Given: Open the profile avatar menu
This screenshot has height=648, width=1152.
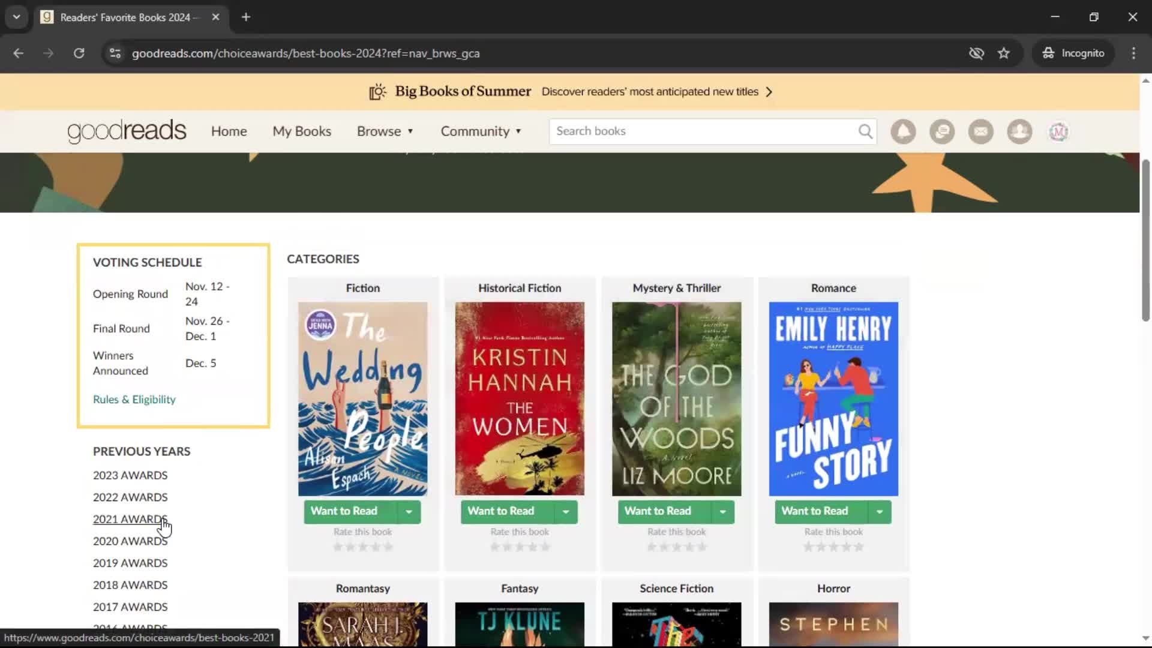Looking at the screenshot, I should tap(1058, 131).
